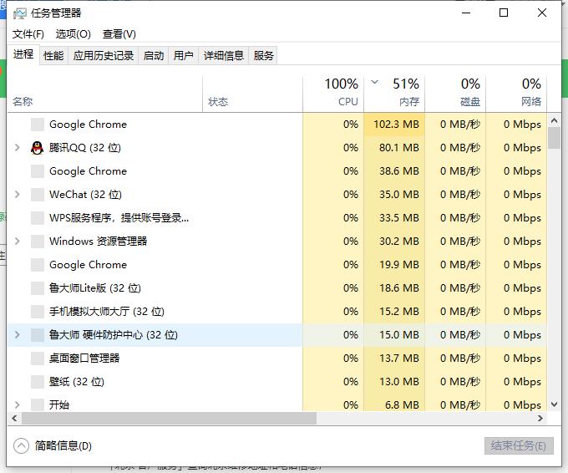Viewport: 568px width, 473px height.
Task: Click the icon beside 手机模拟大师大厅
Action: [x=37, y=312]
